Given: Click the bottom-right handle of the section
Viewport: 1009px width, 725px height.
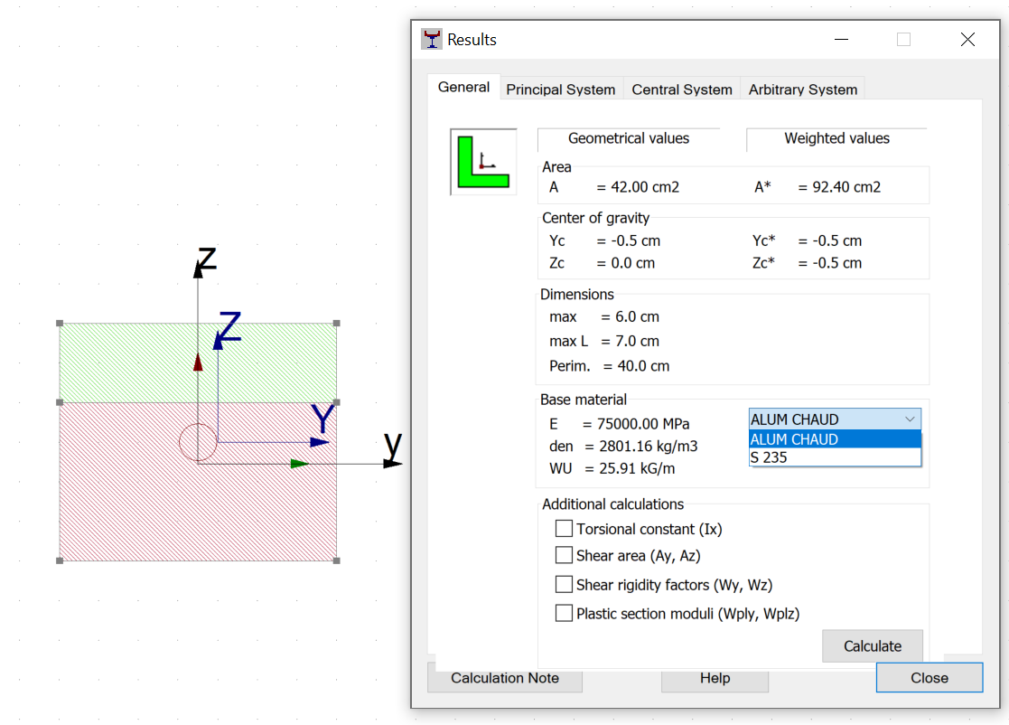Looking at the screenshot, I should click(x=337, y=560).
